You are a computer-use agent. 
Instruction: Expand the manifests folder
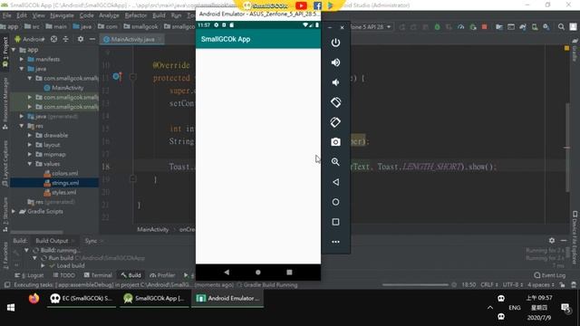tap(22, 59)
